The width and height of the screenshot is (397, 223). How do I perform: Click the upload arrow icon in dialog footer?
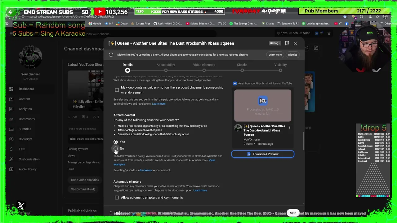coord(111,213)
